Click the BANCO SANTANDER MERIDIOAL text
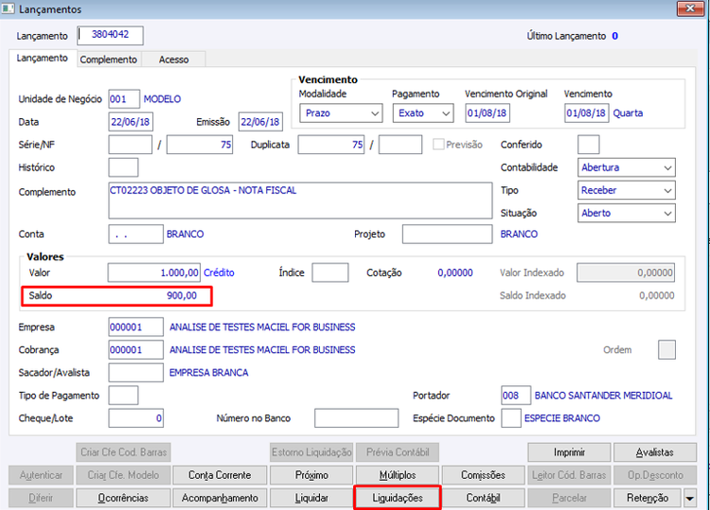Screen dimensions: 710x510 pos(603,396)
